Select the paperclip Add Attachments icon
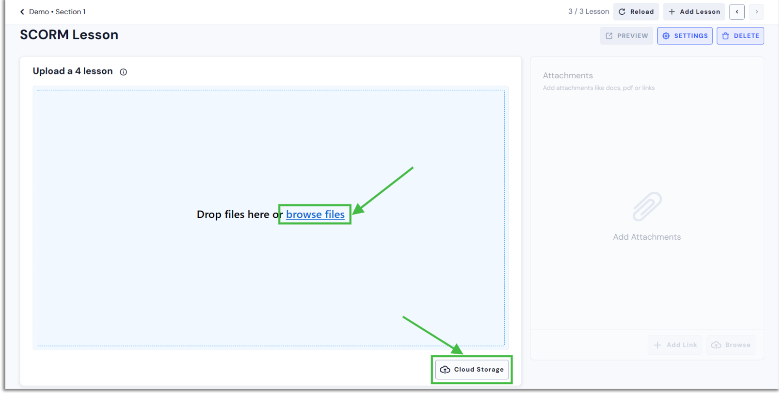779x393 pixels. pos(647,206)
